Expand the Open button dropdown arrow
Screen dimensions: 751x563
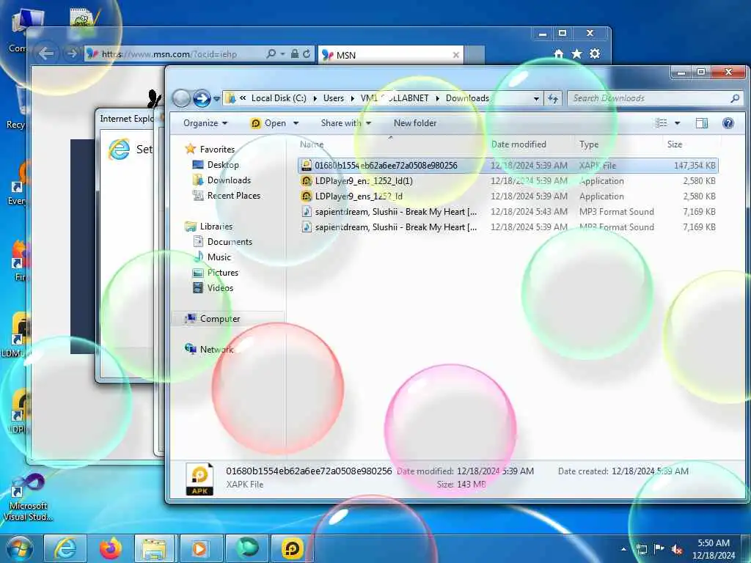[296, 123]
